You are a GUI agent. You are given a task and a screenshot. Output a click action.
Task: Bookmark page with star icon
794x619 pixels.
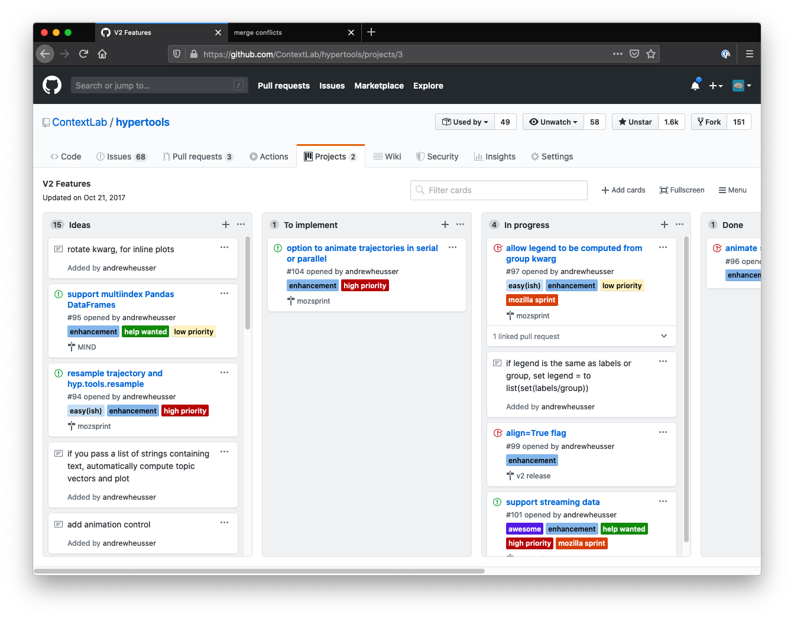coord(651,54)
